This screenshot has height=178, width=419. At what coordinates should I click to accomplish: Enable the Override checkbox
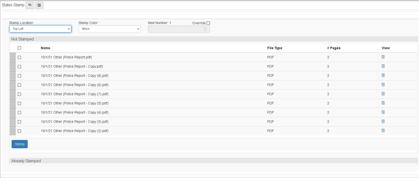[208, 23]
